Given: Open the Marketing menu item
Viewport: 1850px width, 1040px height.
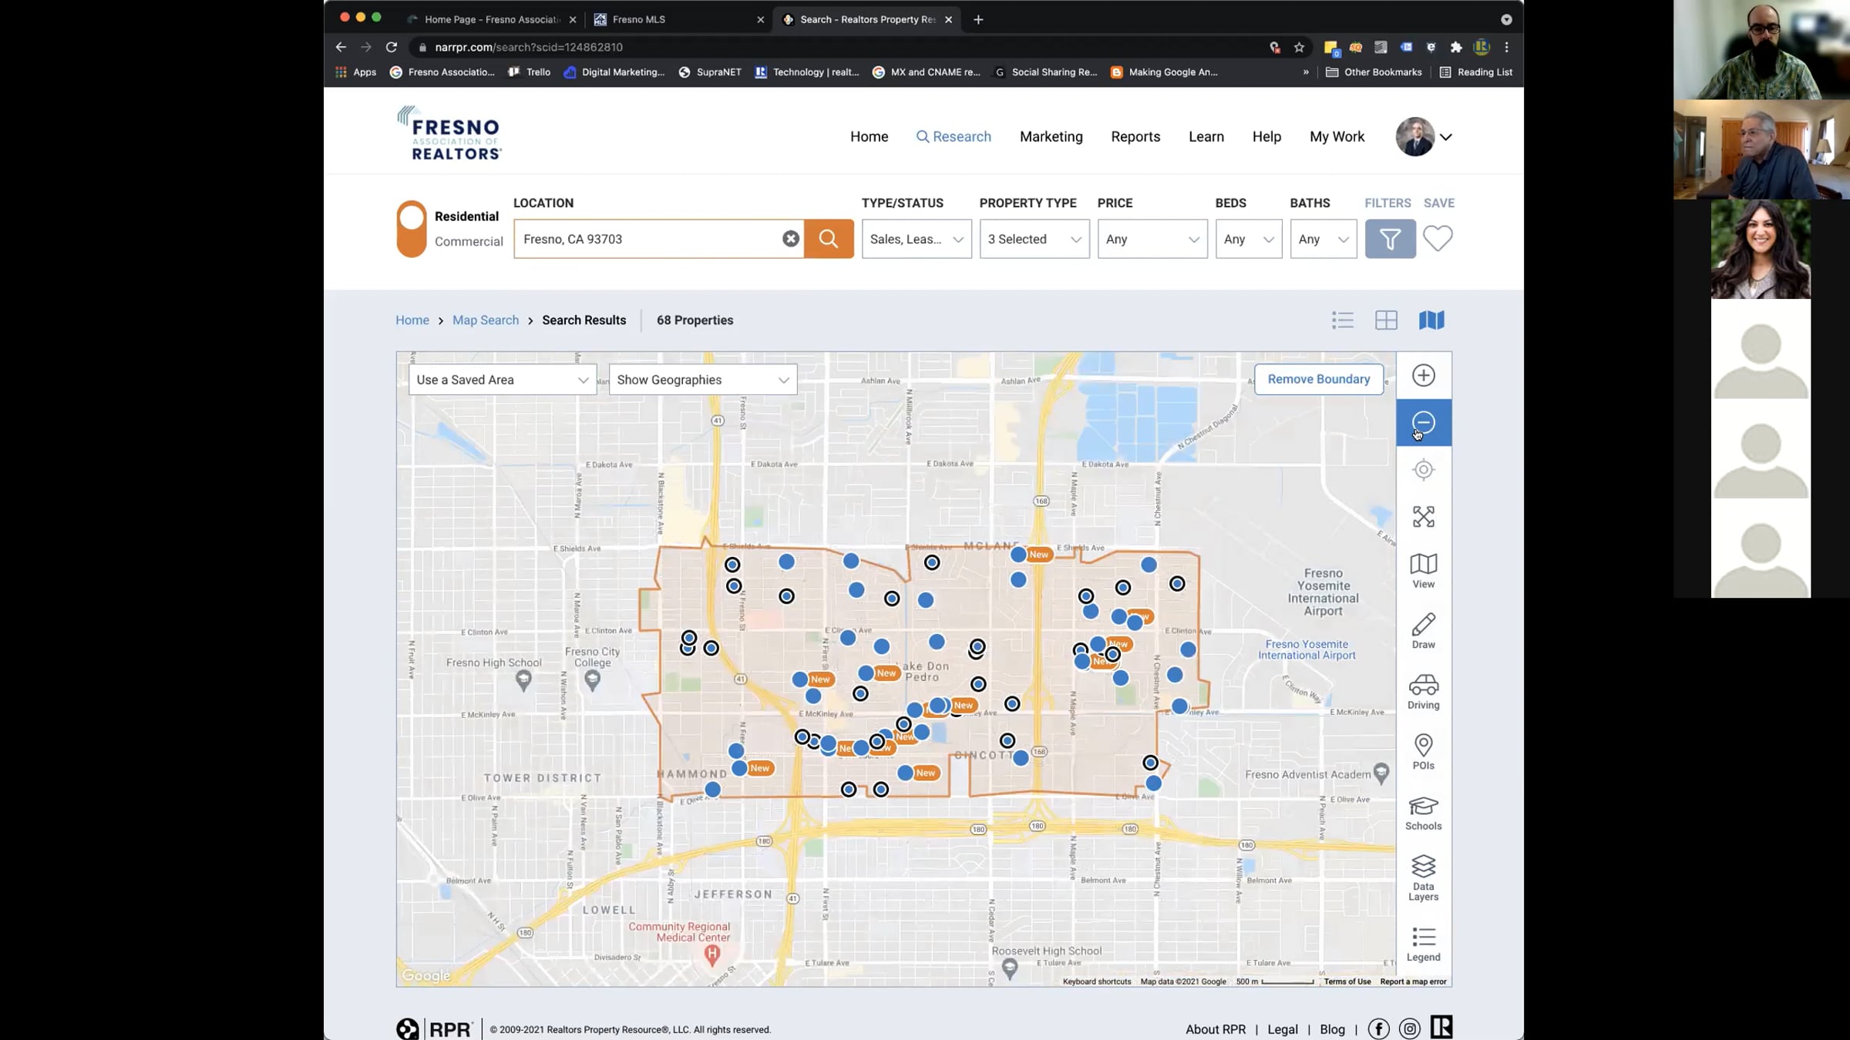Looking at the screenshot, I should 1051,136.
